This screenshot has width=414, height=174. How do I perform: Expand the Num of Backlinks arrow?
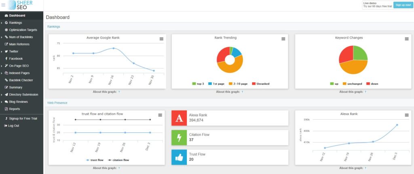(2, 37)
